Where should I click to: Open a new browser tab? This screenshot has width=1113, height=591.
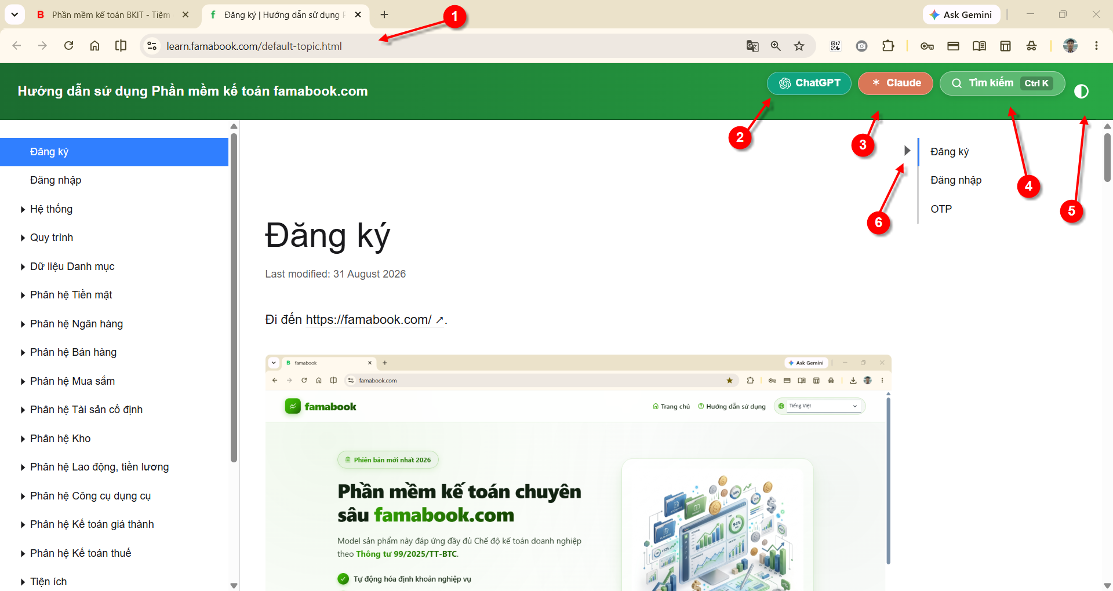[384, 14]
